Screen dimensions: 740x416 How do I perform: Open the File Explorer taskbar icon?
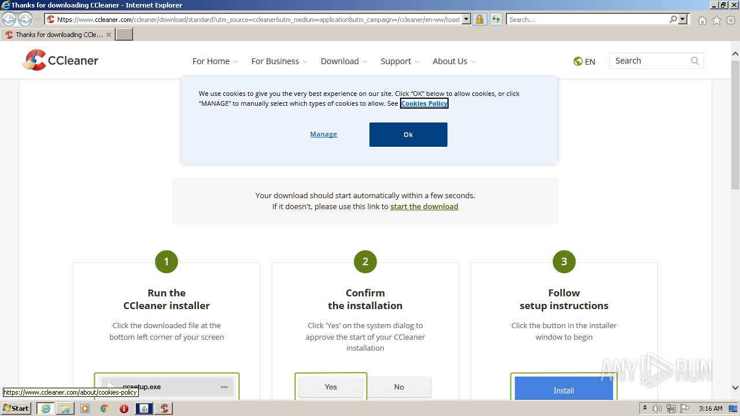[x=65, y=408]
